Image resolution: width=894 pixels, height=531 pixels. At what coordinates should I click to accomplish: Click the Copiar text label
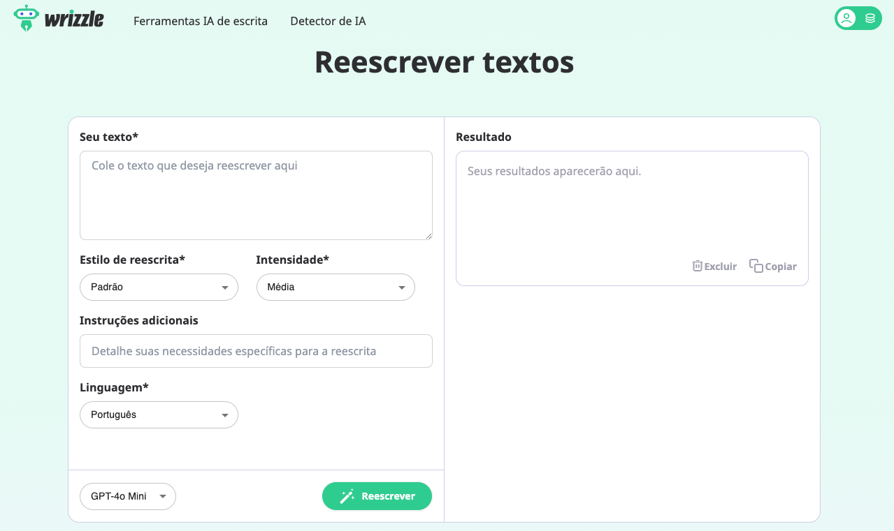point(781,267)
